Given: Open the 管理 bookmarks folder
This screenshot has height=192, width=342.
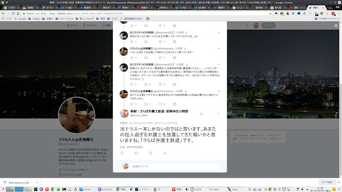Looking at the screenshot, I should pyautogui.click(x=101, y=19).
